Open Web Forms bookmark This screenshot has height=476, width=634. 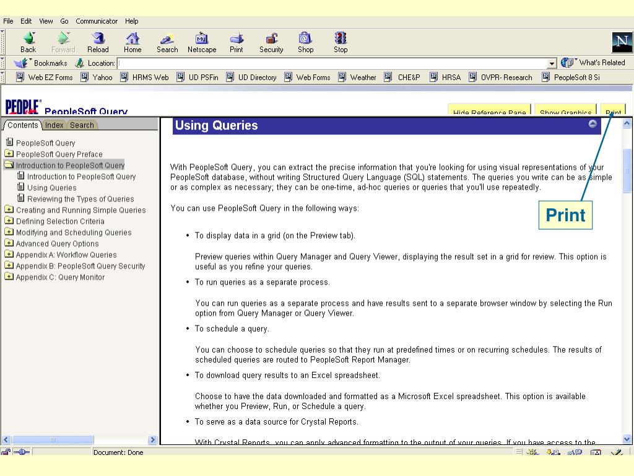click(x=307, y=77)
